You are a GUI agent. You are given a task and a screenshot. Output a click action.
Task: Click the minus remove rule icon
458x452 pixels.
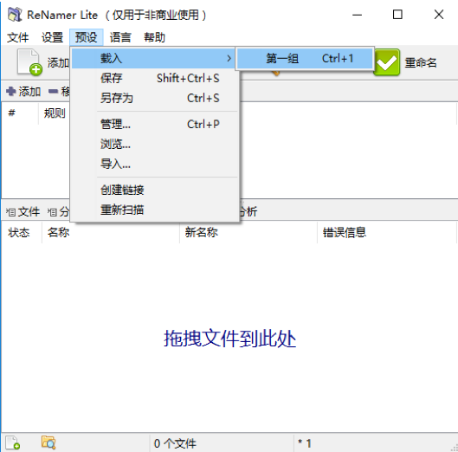pos(53,92)
